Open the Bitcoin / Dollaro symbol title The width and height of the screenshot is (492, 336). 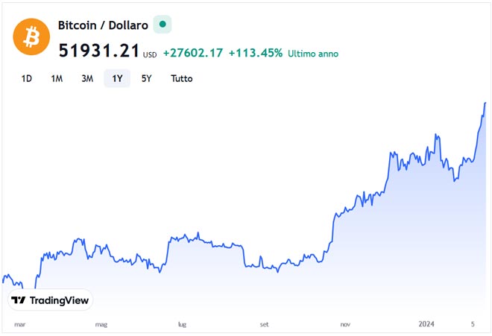(103, 25)
